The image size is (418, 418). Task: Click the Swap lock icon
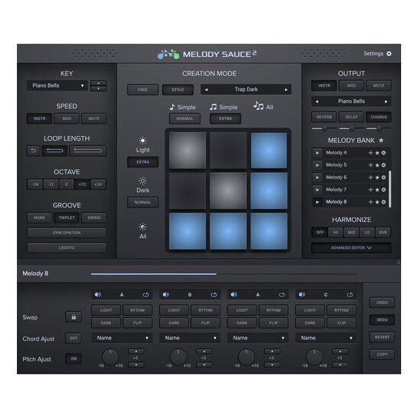[x=74, y=317]
